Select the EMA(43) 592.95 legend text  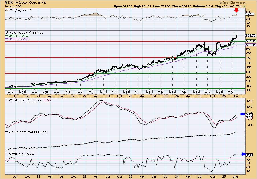(18, 39)
